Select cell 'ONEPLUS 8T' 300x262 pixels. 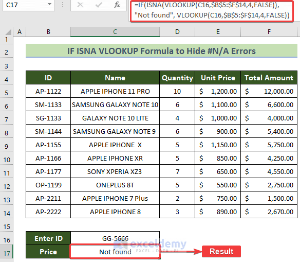click(x=115, y=185)
